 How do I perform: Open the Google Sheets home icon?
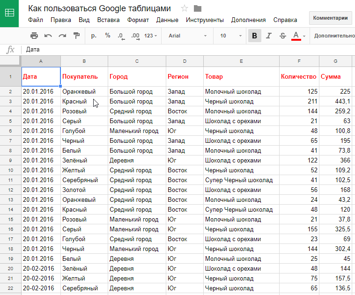[x=9, y=14]
